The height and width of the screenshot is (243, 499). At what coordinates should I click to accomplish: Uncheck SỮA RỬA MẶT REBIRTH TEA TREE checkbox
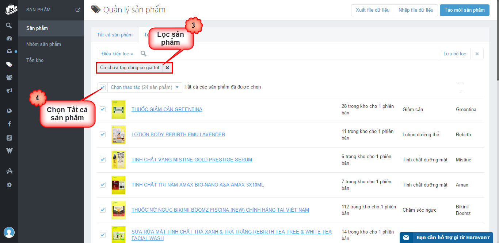103,235
